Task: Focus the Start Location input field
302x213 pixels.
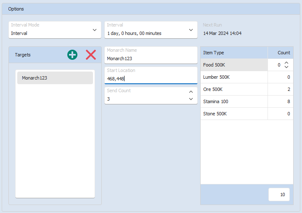Action: [151, 75]
